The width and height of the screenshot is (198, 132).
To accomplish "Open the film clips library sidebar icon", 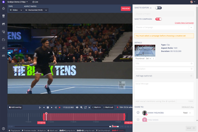I will pyautogui.click(x=3, y=24).
